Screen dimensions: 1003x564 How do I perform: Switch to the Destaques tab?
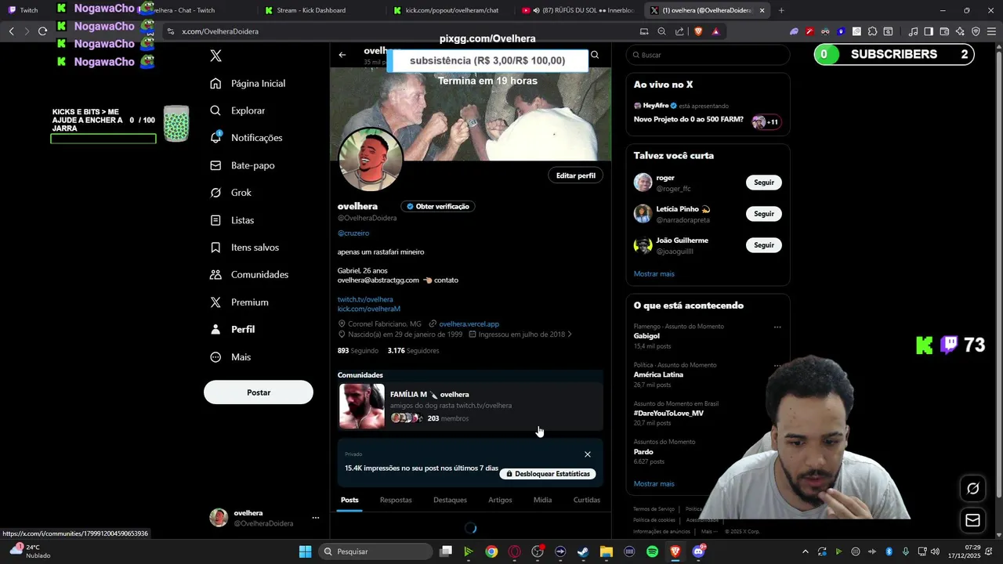tap(450, 500)
